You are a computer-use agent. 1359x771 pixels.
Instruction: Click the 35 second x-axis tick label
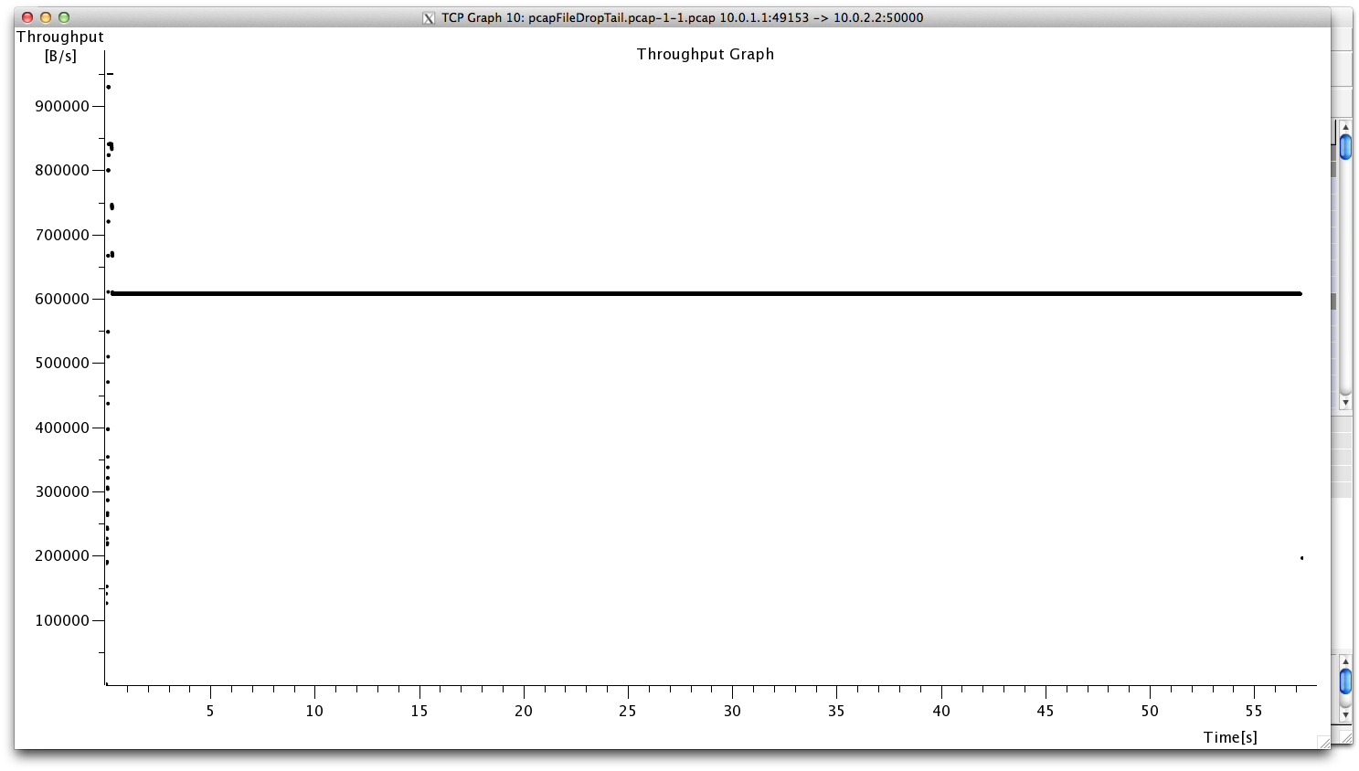(x=836, y=711)
